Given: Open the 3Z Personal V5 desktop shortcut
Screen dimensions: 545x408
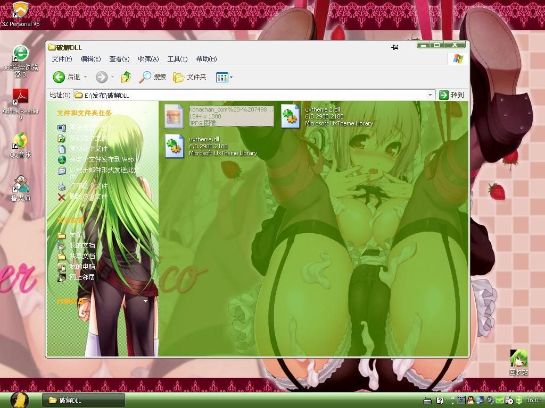Looking at the screenshot, I should tap(21, 14).
